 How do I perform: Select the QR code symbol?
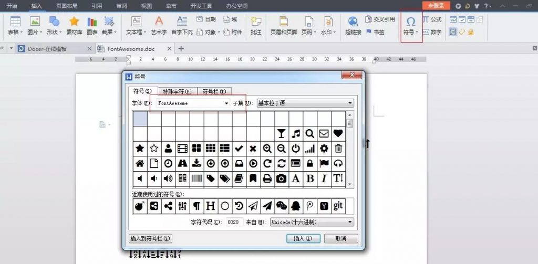point(182,178)
